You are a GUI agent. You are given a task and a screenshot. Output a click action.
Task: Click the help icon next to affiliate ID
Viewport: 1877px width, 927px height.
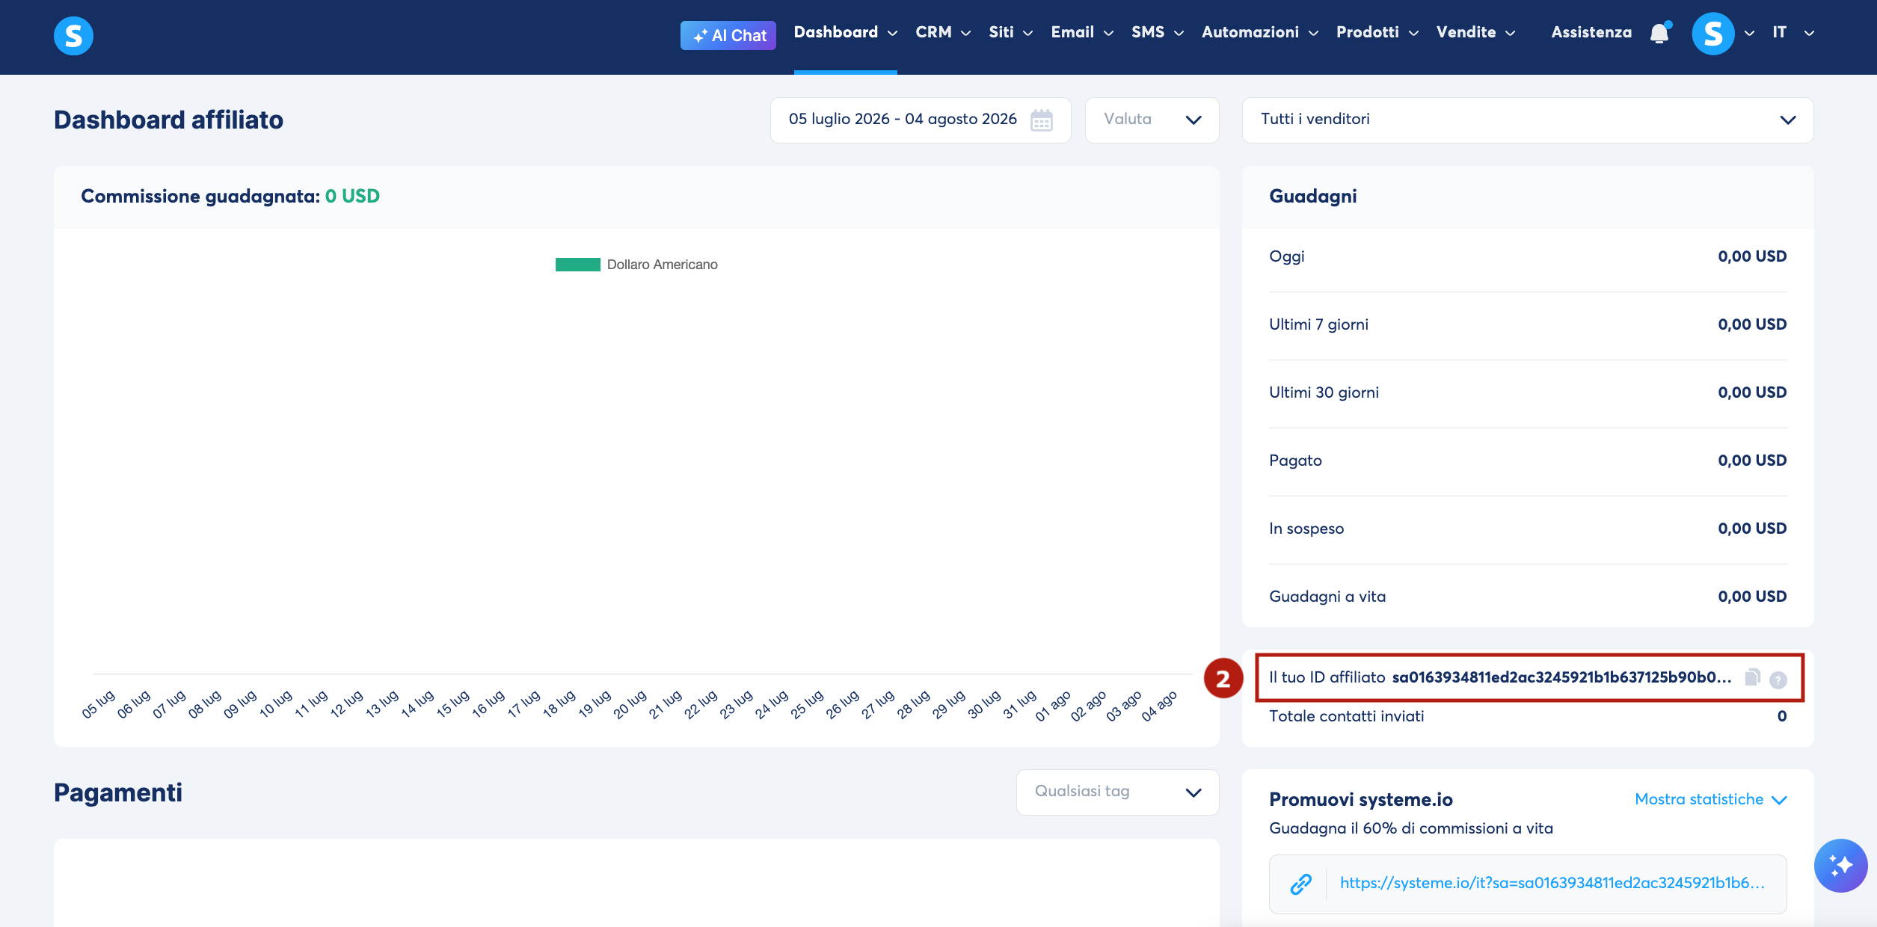1778,680
